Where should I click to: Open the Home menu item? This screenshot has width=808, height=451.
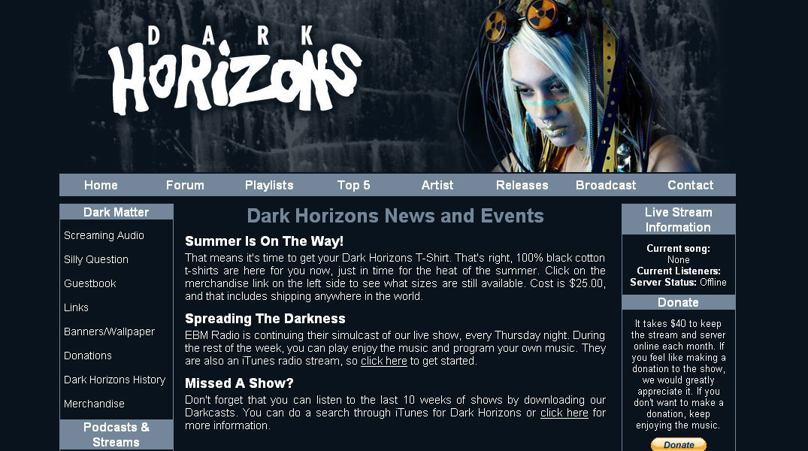(101, 185)
